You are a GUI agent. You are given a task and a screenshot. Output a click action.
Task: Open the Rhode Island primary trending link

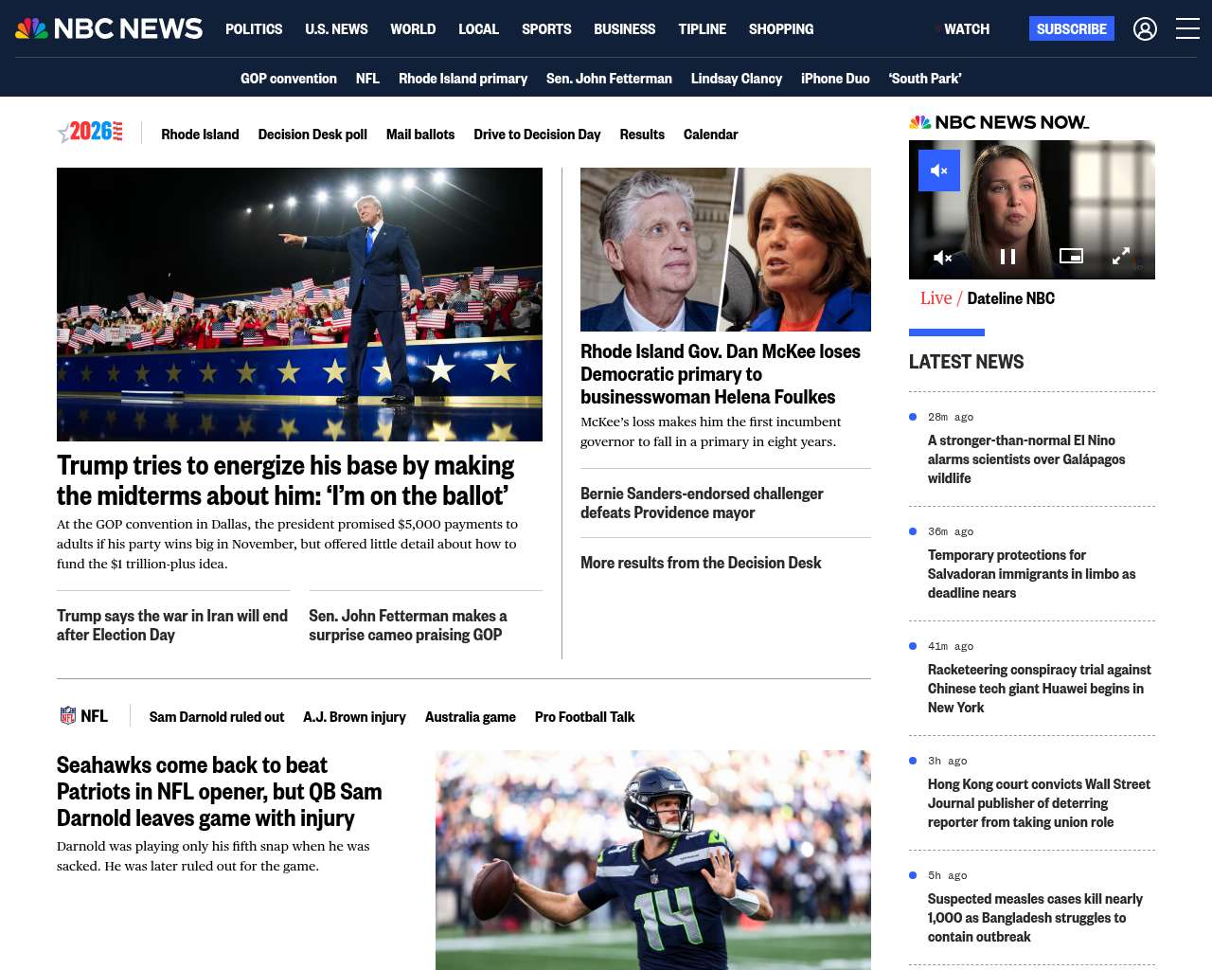tap(463, 79)
